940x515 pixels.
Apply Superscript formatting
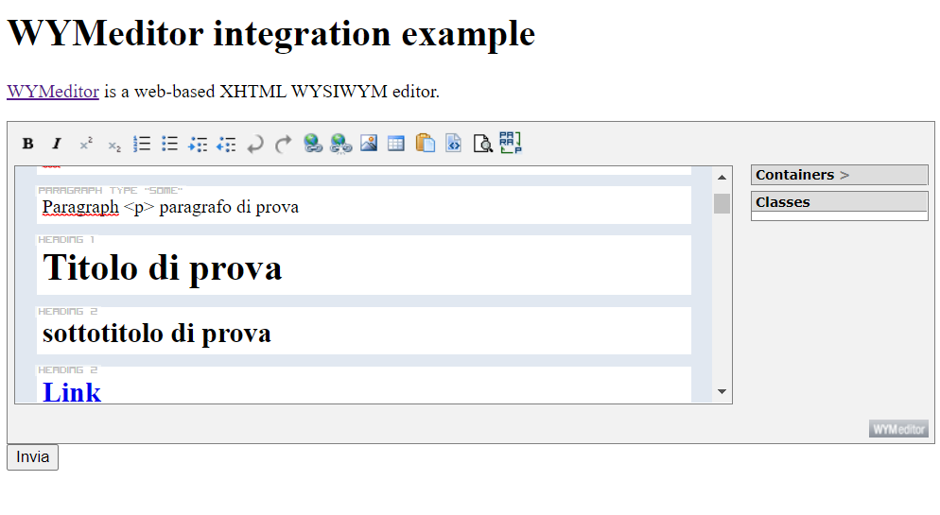[x=86, y=144]
